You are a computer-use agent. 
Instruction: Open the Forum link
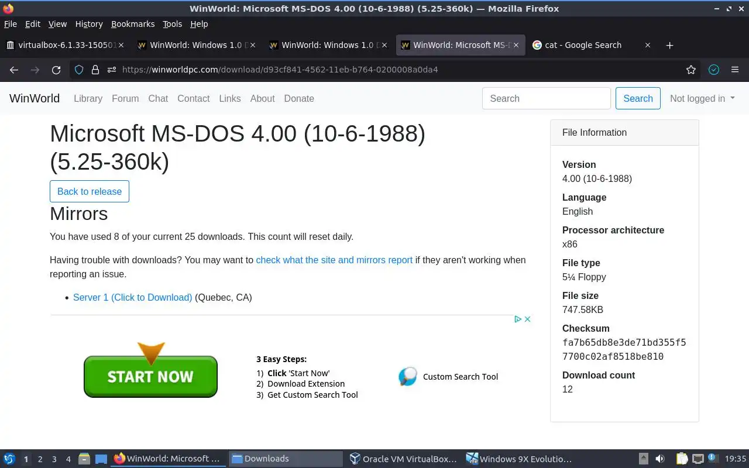click(125, 98)
